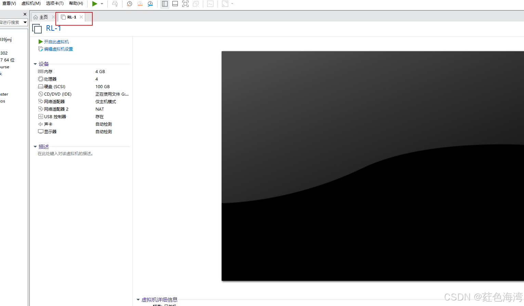
Task: Collapse the 设备 section
Action: 35,64
